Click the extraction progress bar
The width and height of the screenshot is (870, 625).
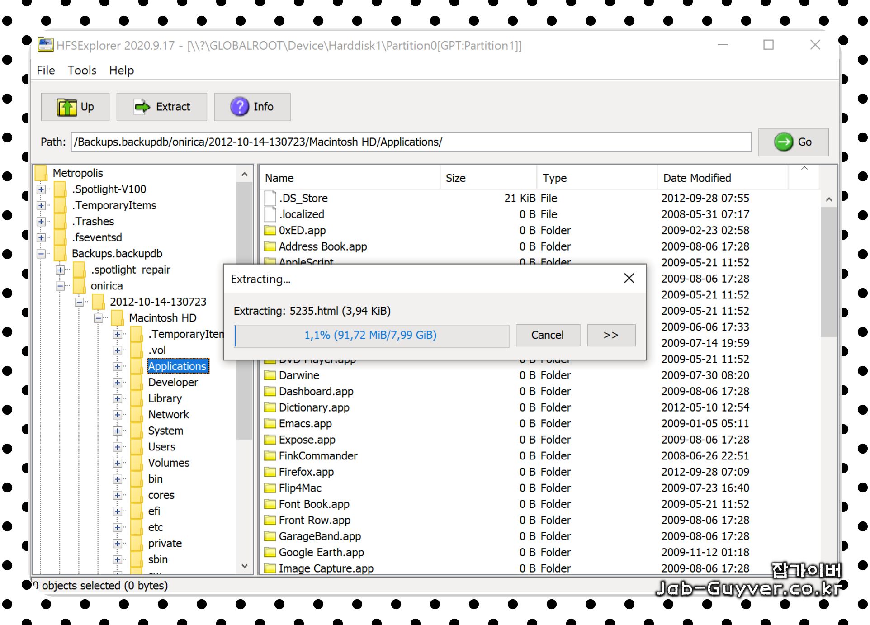click(371, 335)
